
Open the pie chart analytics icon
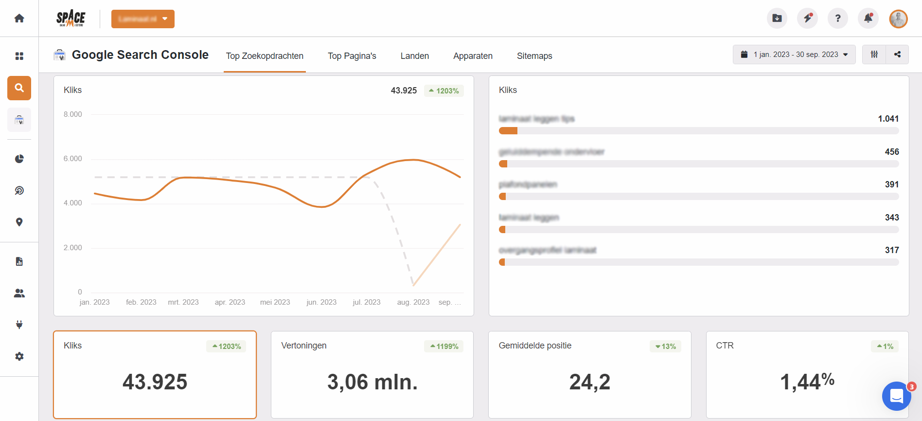click(19, 159)
